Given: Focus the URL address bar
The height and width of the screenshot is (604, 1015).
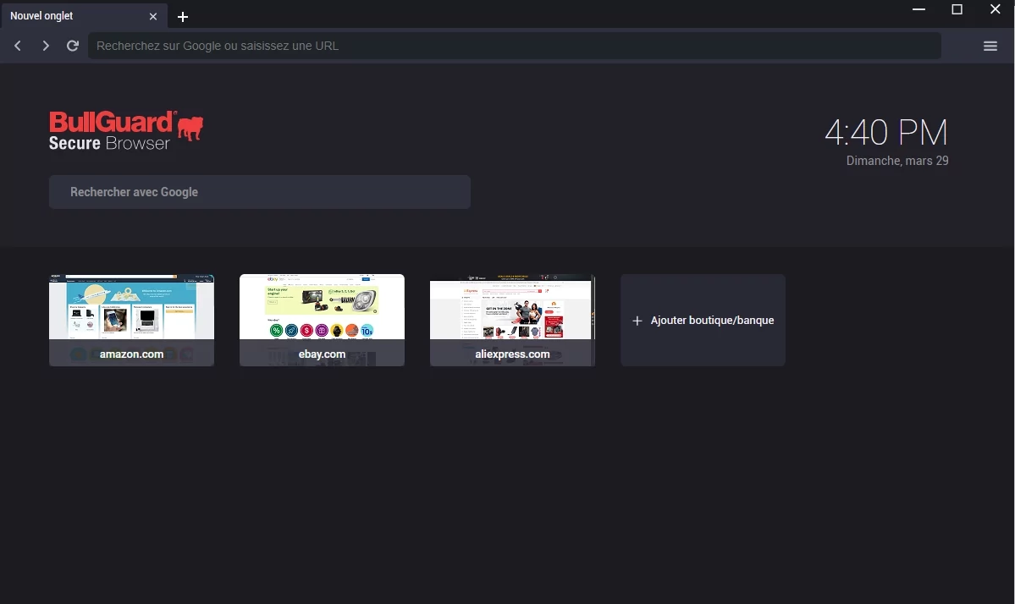Looking at the screenshot, I should [x=515, y=46].
